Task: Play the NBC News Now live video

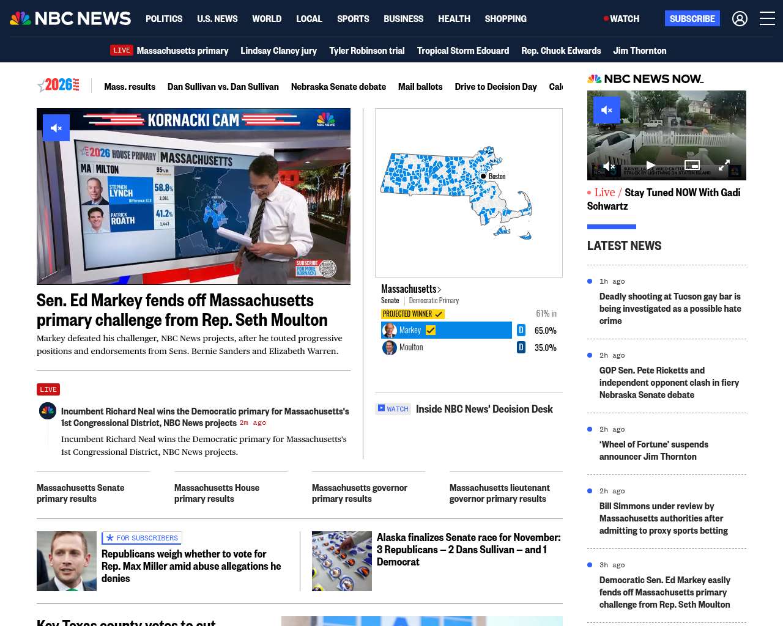Action: (x=650, y=166)
